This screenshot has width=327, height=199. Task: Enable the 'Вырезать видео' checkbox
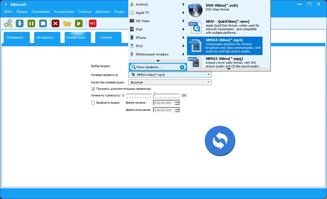(93, 103)
